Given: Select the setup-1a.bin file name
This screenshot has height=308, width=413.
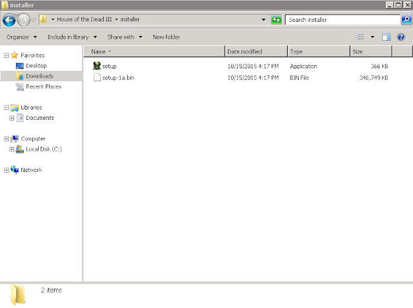Looking at the screenshot, I should [118, 78].
